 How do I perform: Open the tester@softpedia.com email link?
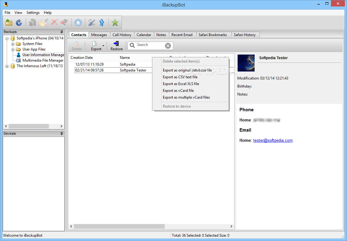point(273,140)
